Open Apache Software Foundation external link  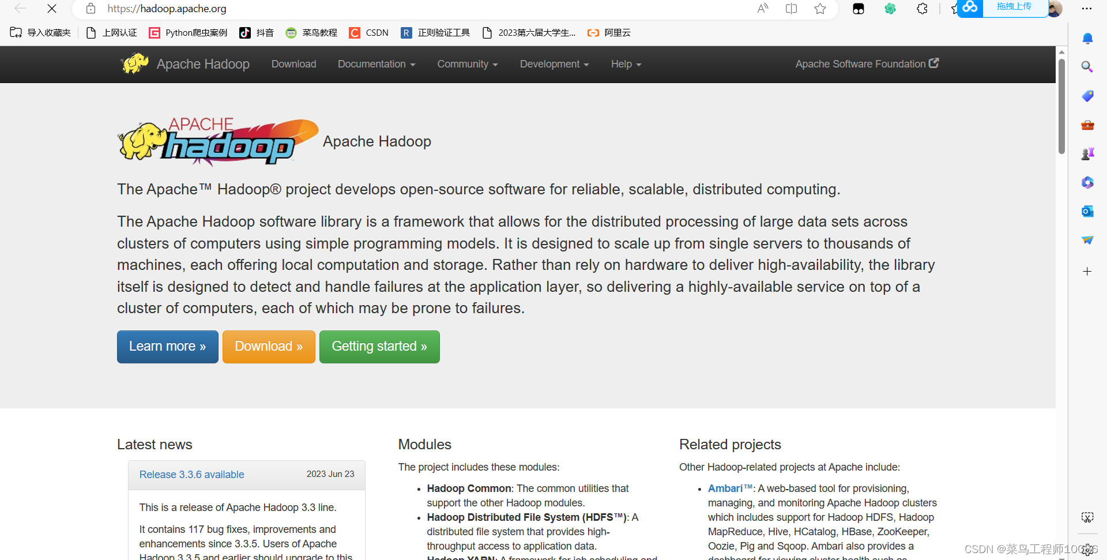(867, 64)
